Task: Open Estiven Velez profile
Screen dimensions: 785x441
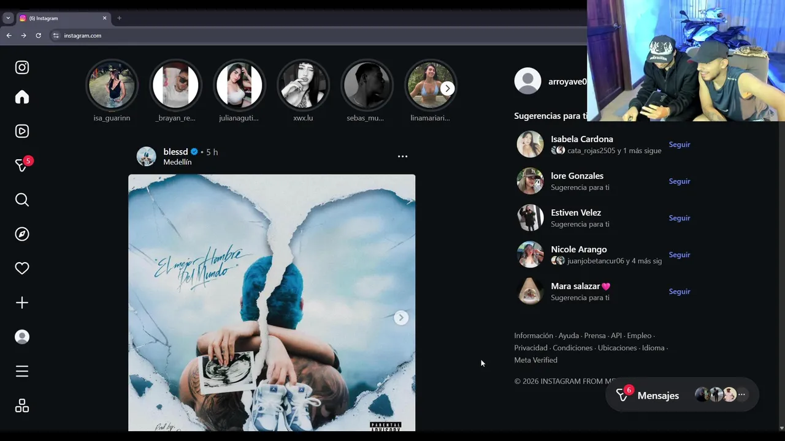Action: [x=576, y=213]
